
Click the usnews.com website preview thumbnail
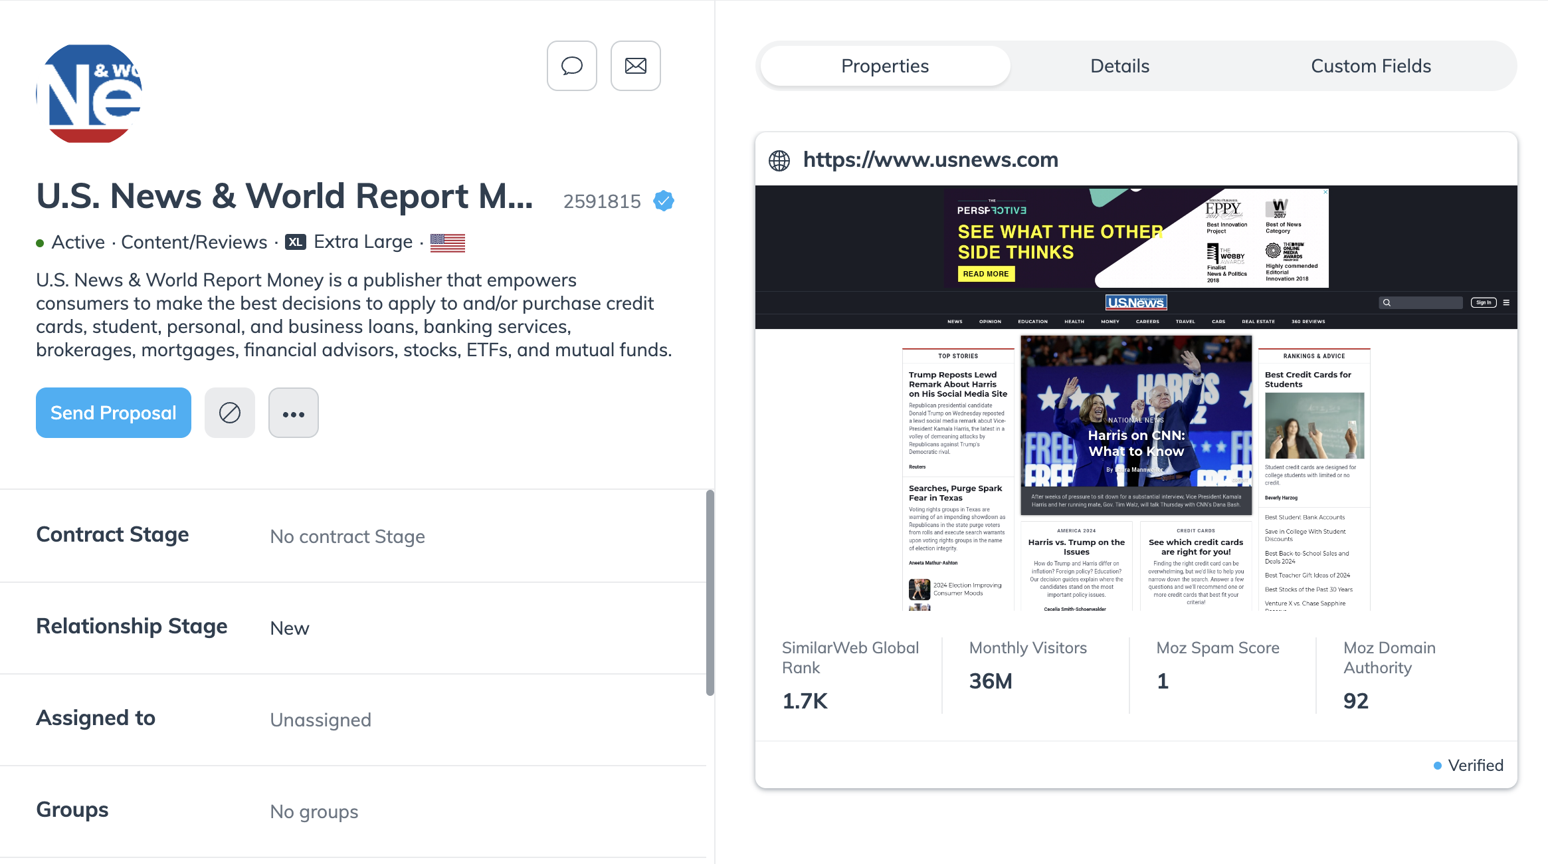pos(1136,398)
